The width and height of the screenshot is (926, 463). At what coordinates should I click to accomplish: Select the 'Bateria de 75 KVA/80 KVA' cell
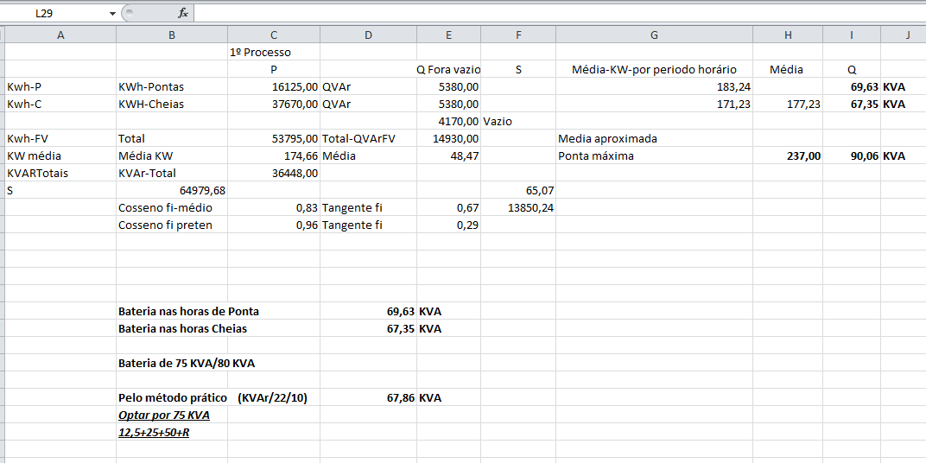[187, 363]
